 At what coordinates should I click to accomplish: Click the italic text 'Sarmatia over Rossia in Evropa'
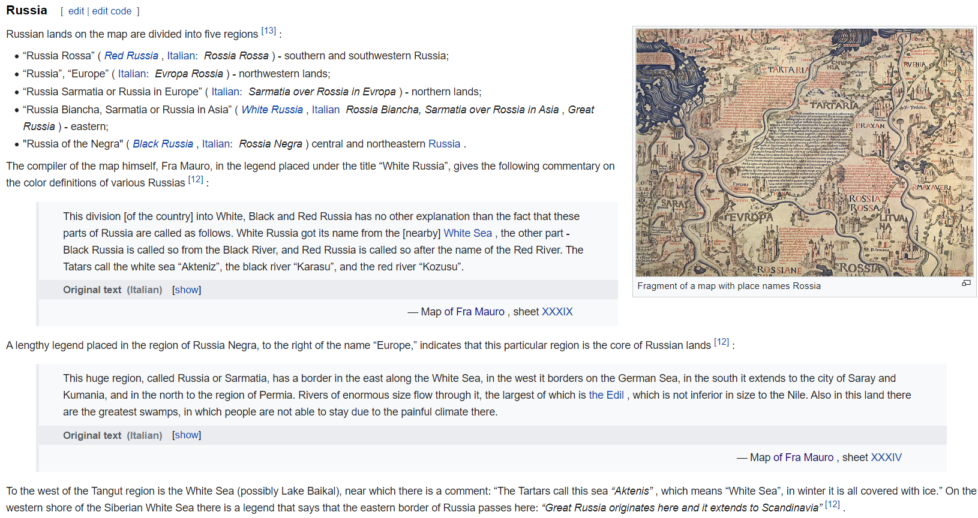[x=322, y=92]
